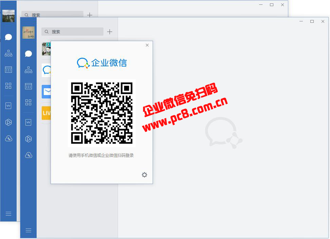Open group chat with collage avatar
Viewport: 330px width, 239px height.
(46, 49)
